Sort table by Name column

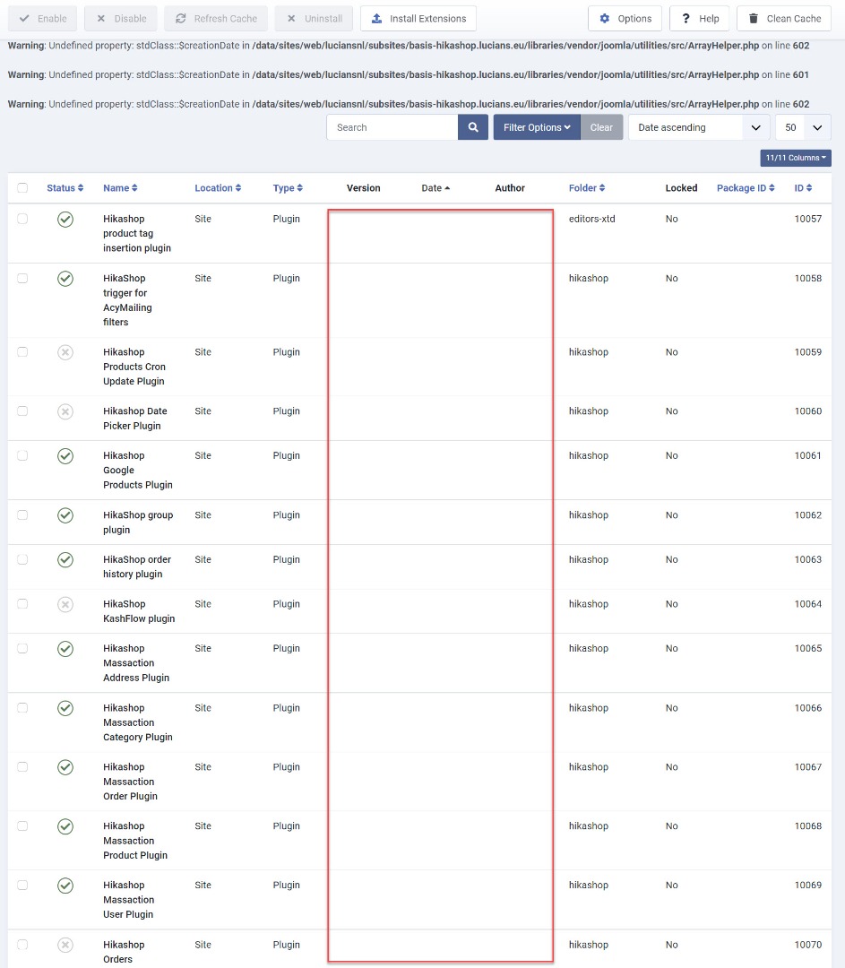(120, 187)
